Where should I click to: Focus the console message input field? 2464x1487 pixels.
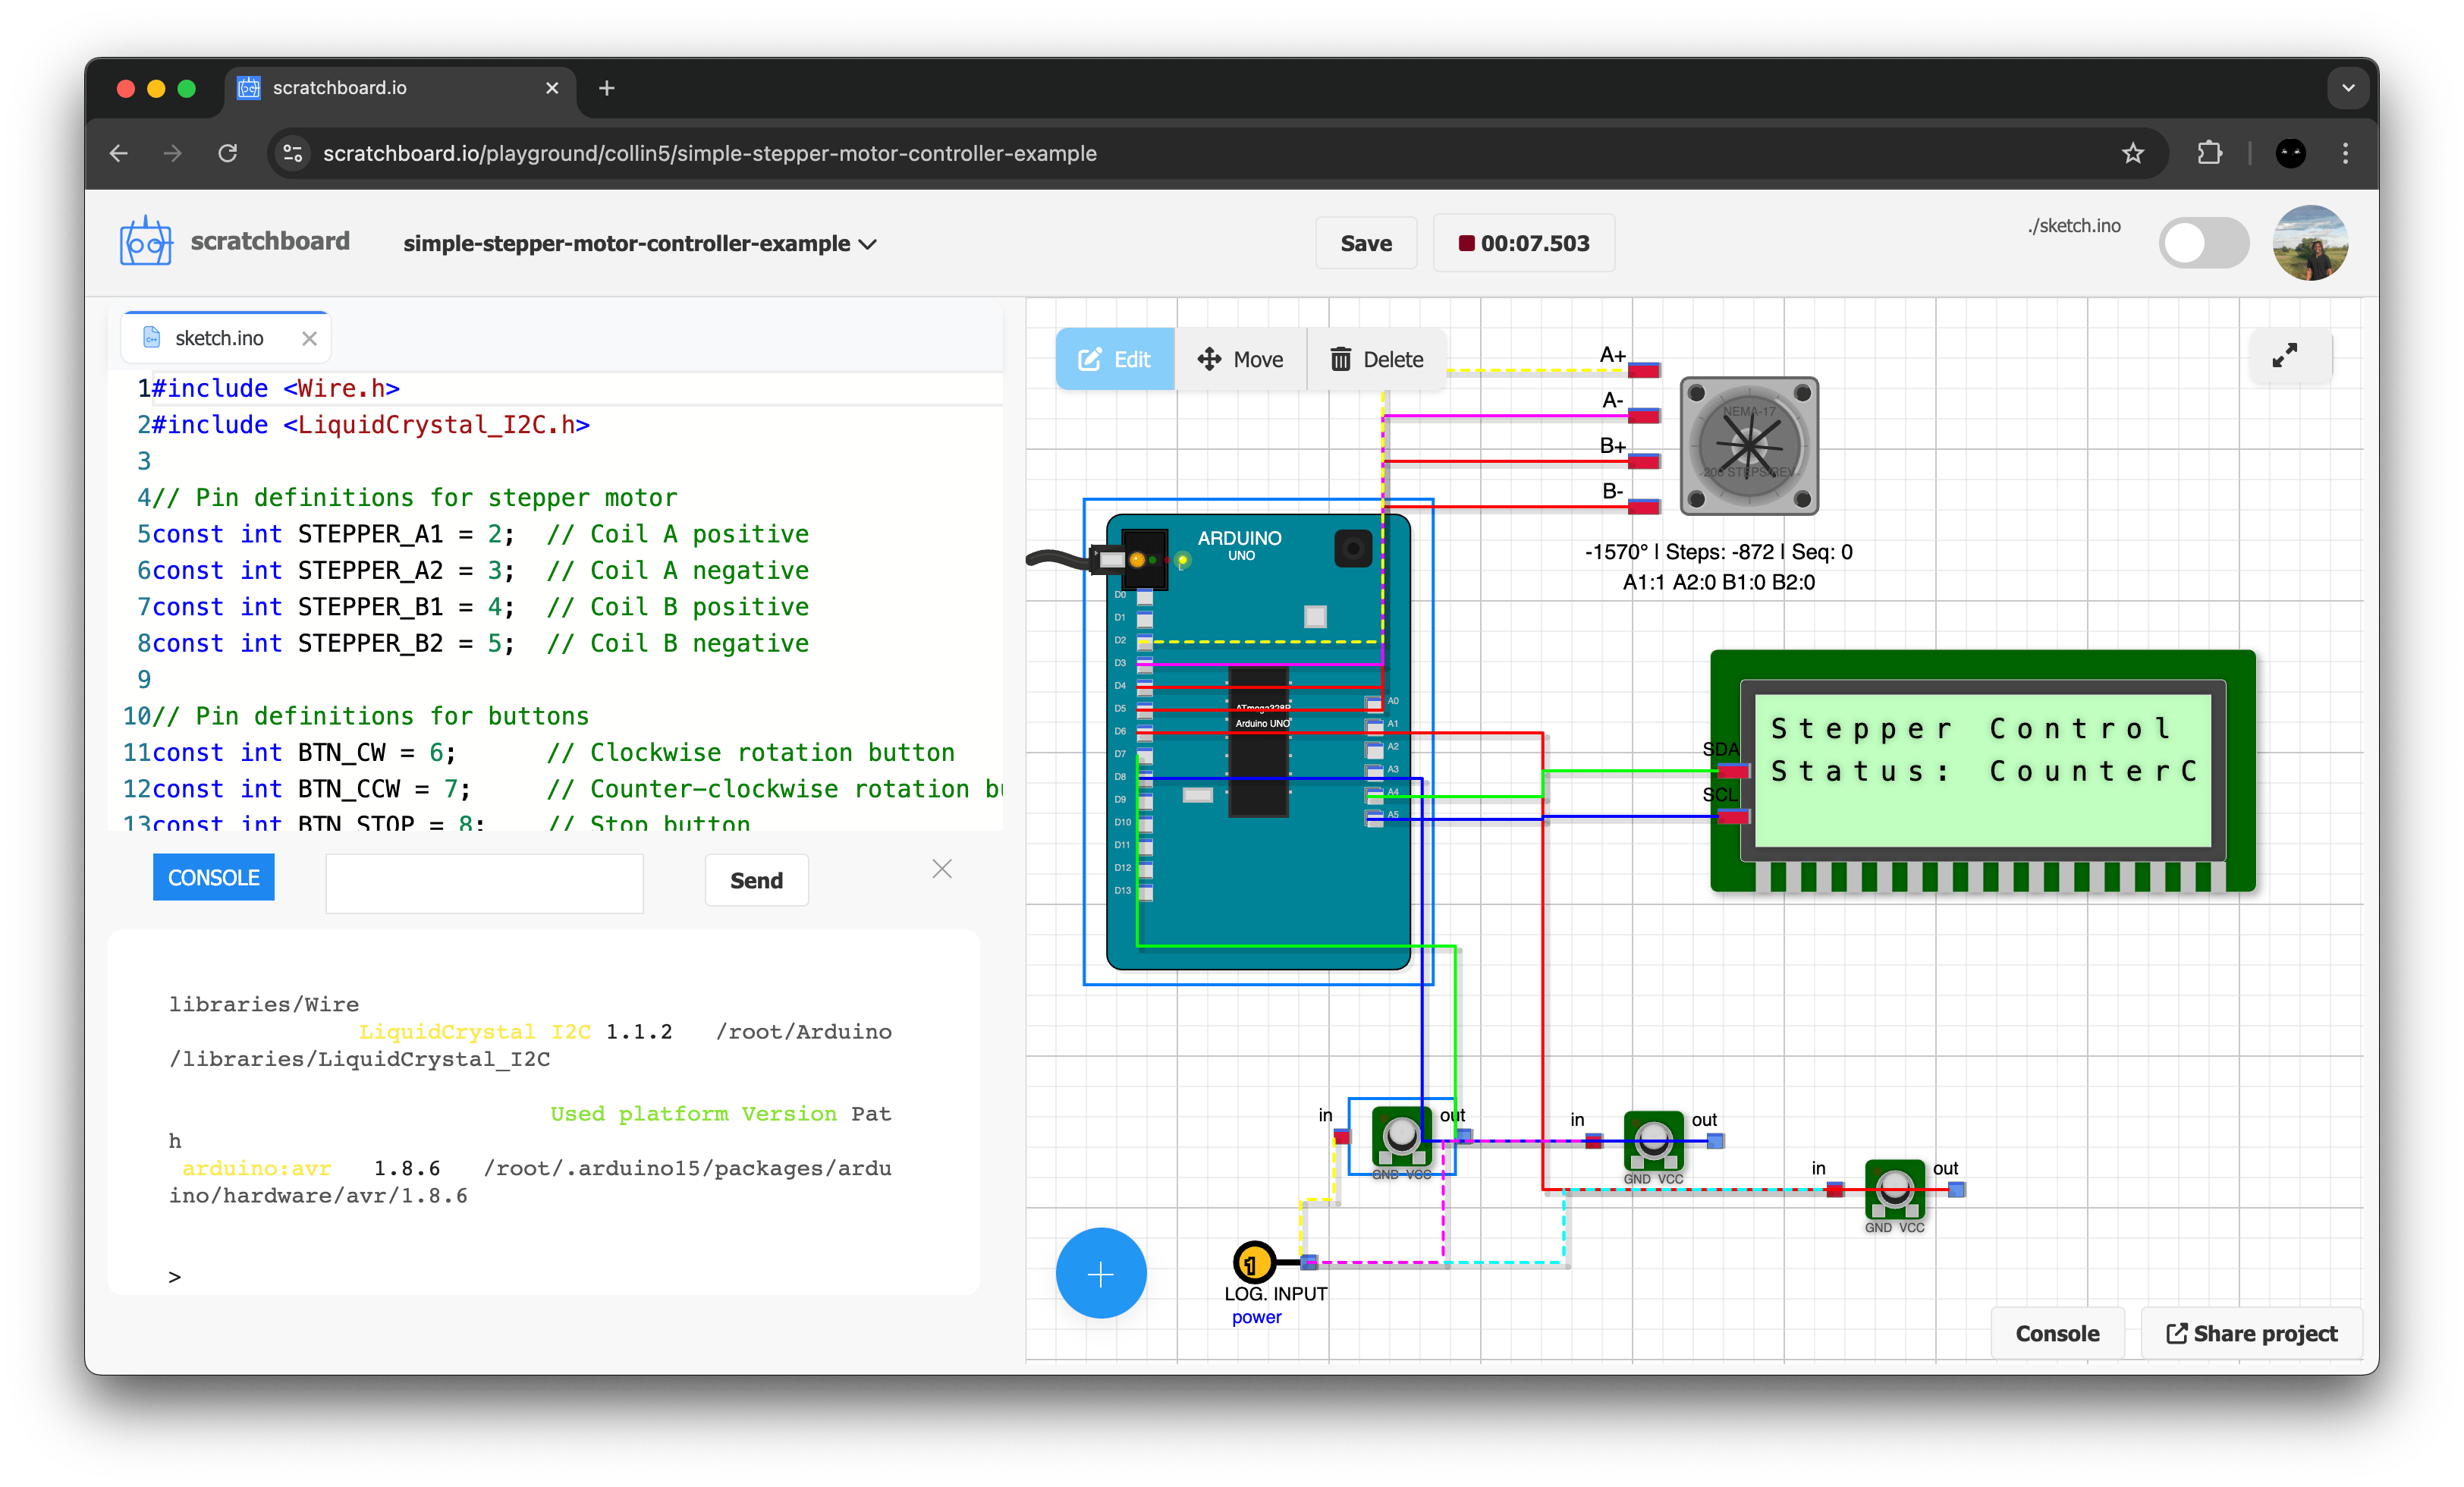[484, 882]
